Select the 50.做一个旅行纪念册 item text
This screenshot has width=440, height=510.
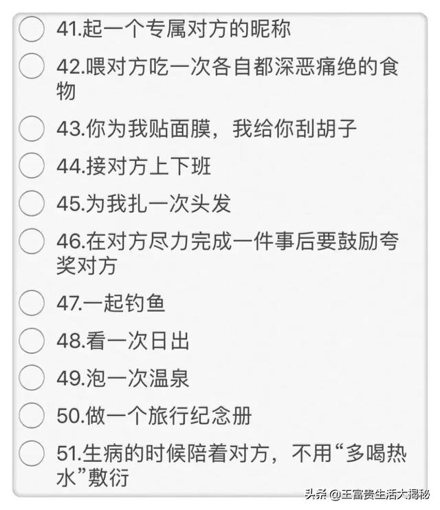tap(154, 415)
